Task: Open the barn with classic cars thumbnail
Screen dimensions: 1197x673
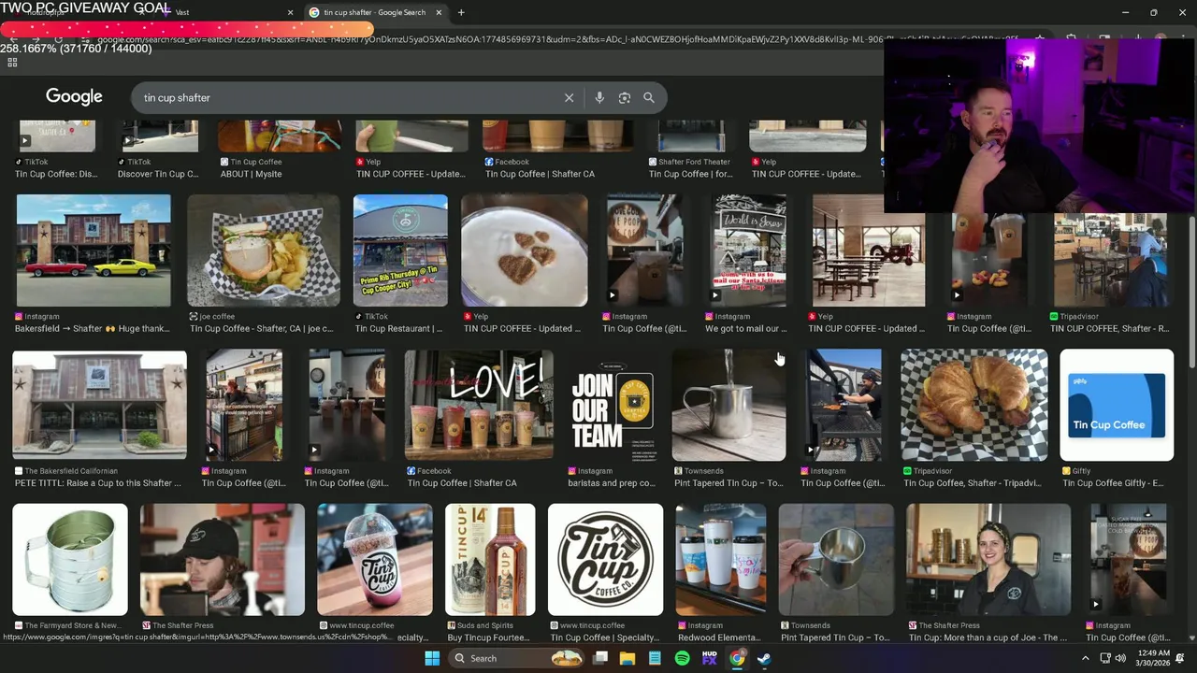Action: pyautogui.click(x=94, y=251)
